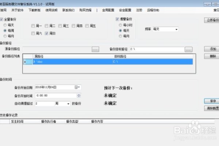Select 每天 radio under 增量备份
This screenshot has width=219, height=146.
tap(120, 31)
